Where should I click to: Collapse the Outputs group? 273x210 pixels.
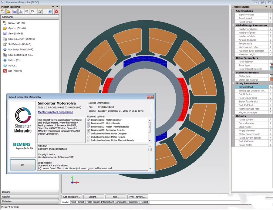(x=233, y=116)
